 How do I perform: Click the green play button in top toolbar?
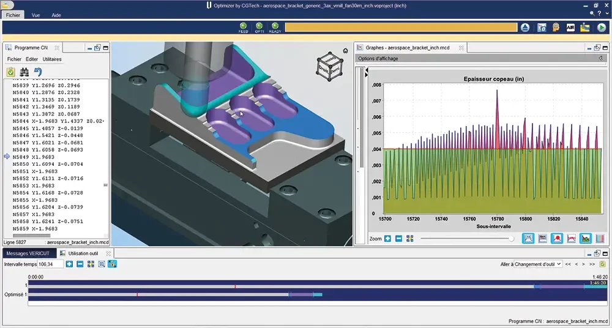601,28
